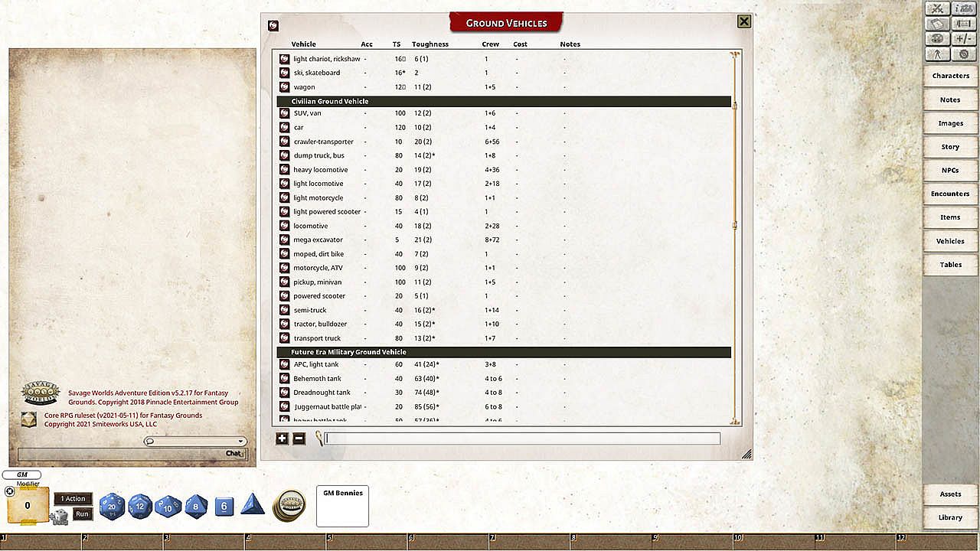This screenshot has width=980, height=551.
Task: Click Future Era Military Ground Vehicle header
Action: 504,352
